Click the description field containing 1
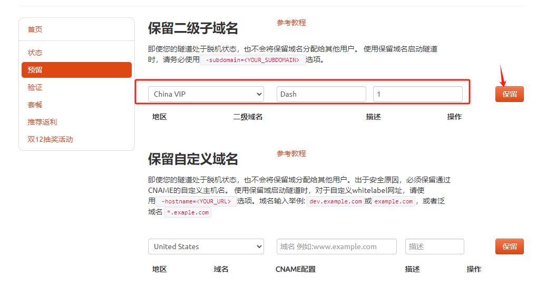Image resolution: width=556 pixels, height=288 pixels. pos(418,94)
